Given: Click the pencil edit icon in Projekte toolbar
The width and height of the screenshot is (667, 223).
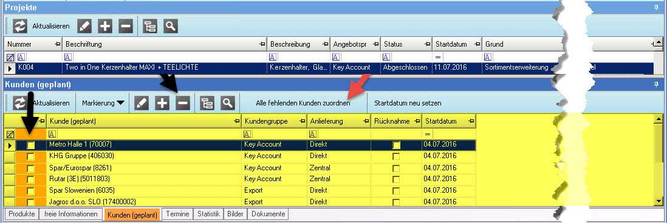Looking at the screenshot, I should click(84, 26).
